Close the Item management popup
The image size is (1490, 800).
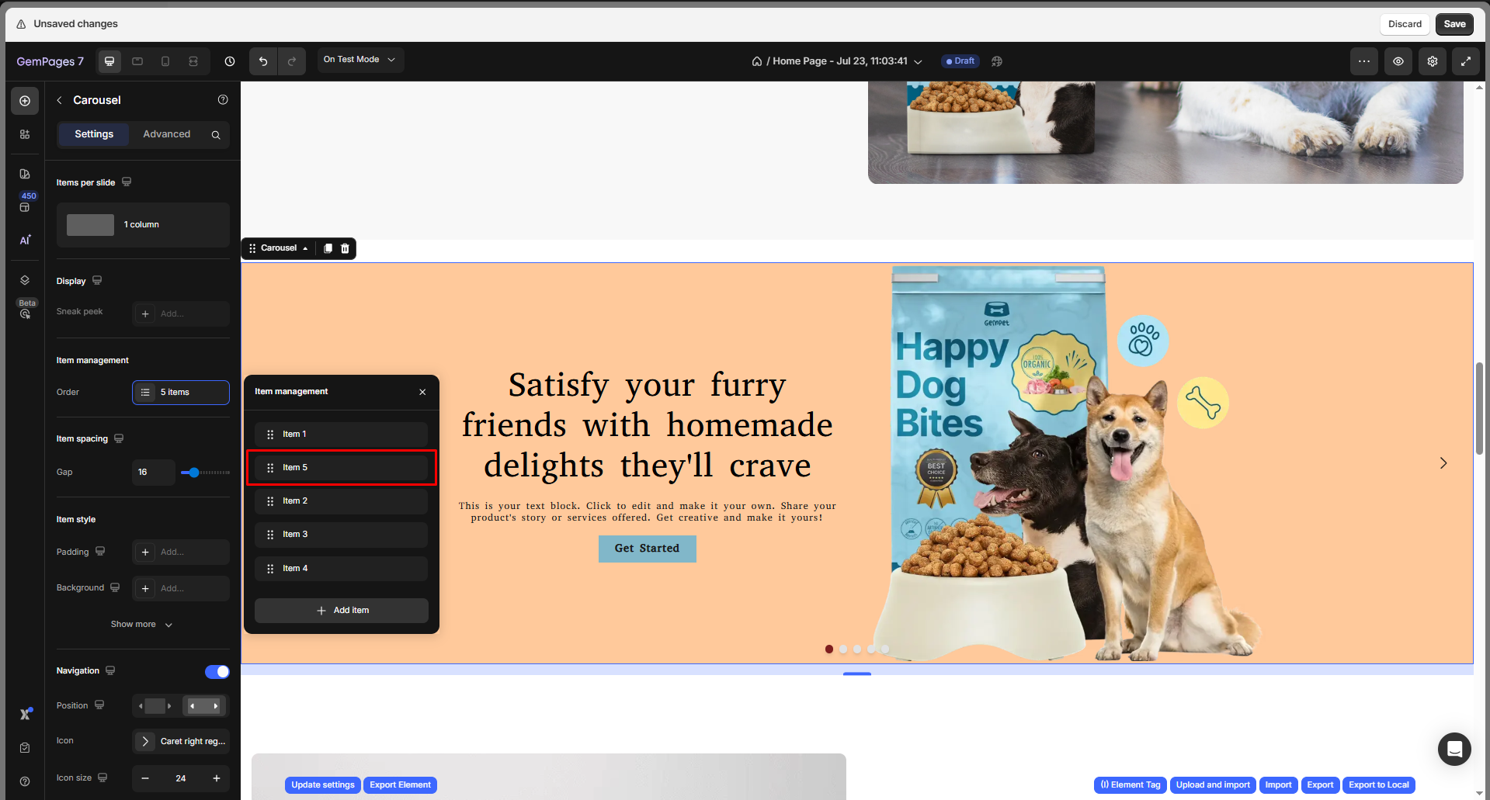422,392
